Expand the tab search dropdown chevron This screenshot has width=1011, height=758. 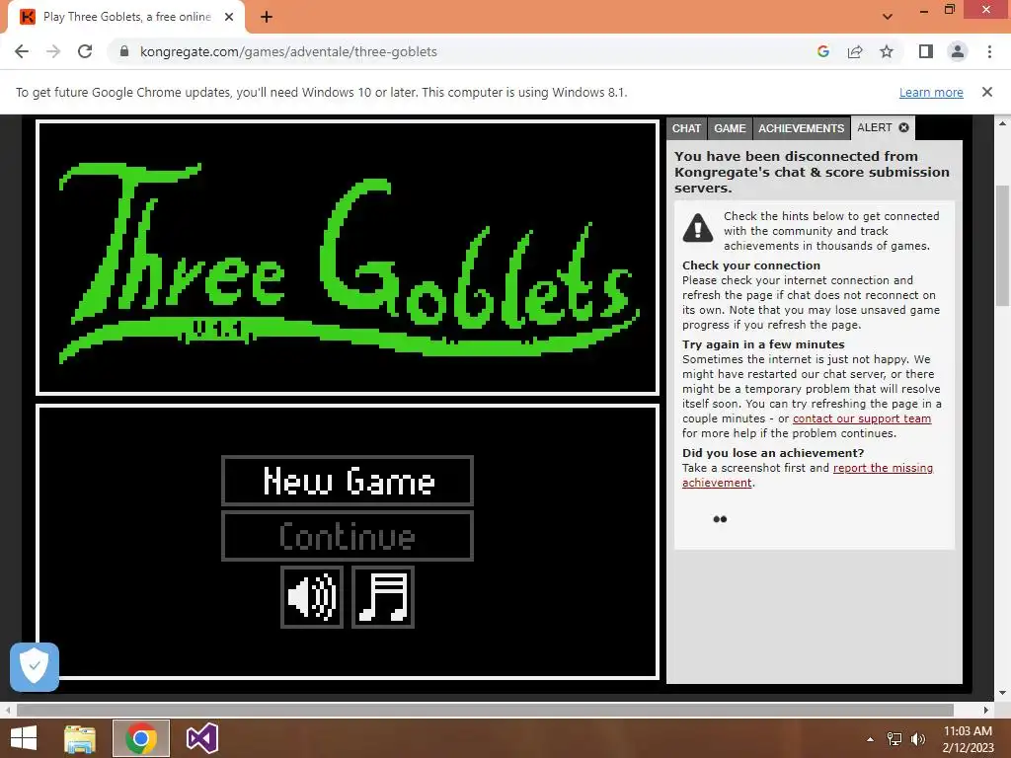888,17
